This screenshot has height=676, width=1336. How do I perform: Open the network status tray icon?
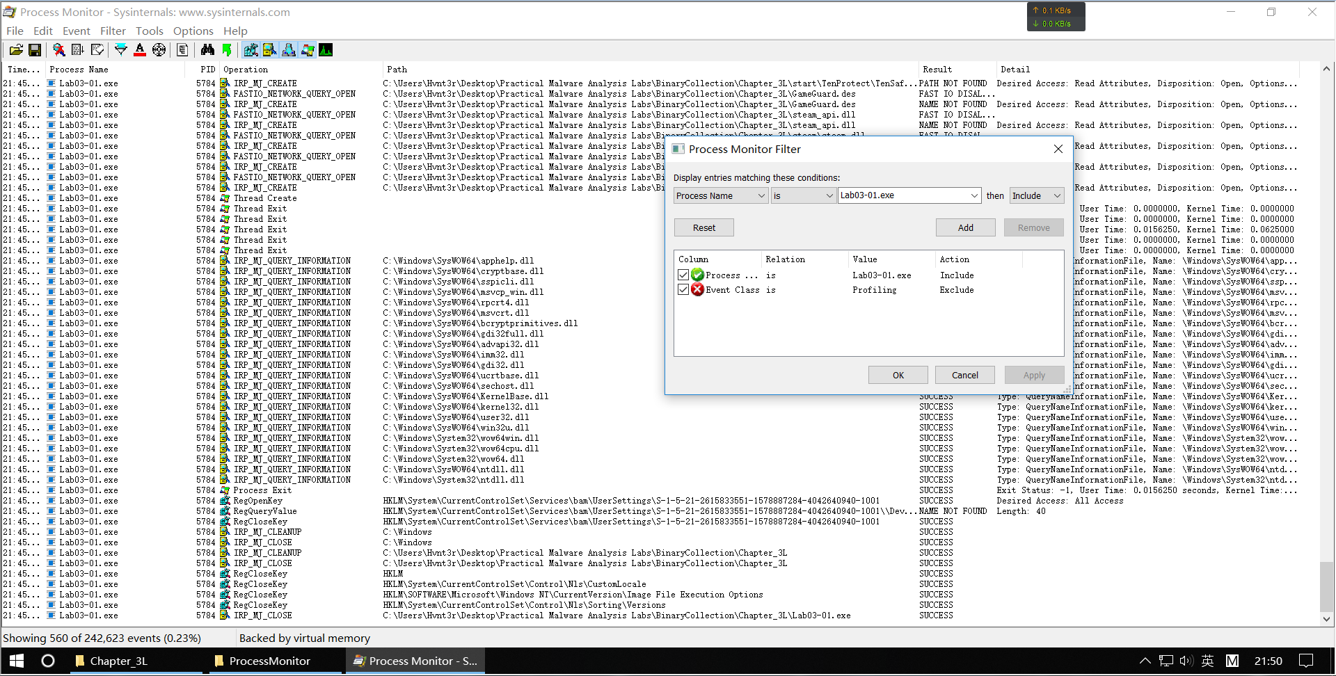pyautogui.click(x=1166, y=661)
